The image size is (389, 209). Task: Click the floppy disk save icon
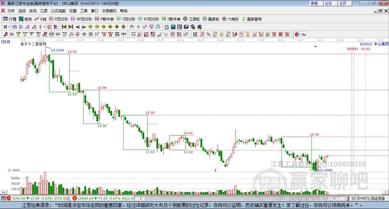pyautogui.click(x=186, y=27)
